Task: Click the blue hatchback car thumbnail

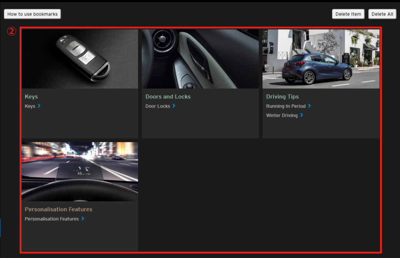Action: 321,59
